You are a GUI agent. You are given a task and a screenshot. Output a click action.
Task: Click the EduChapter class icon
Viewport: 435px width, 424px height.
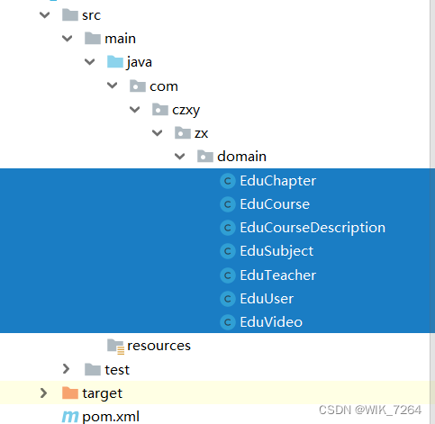[228, 181]
